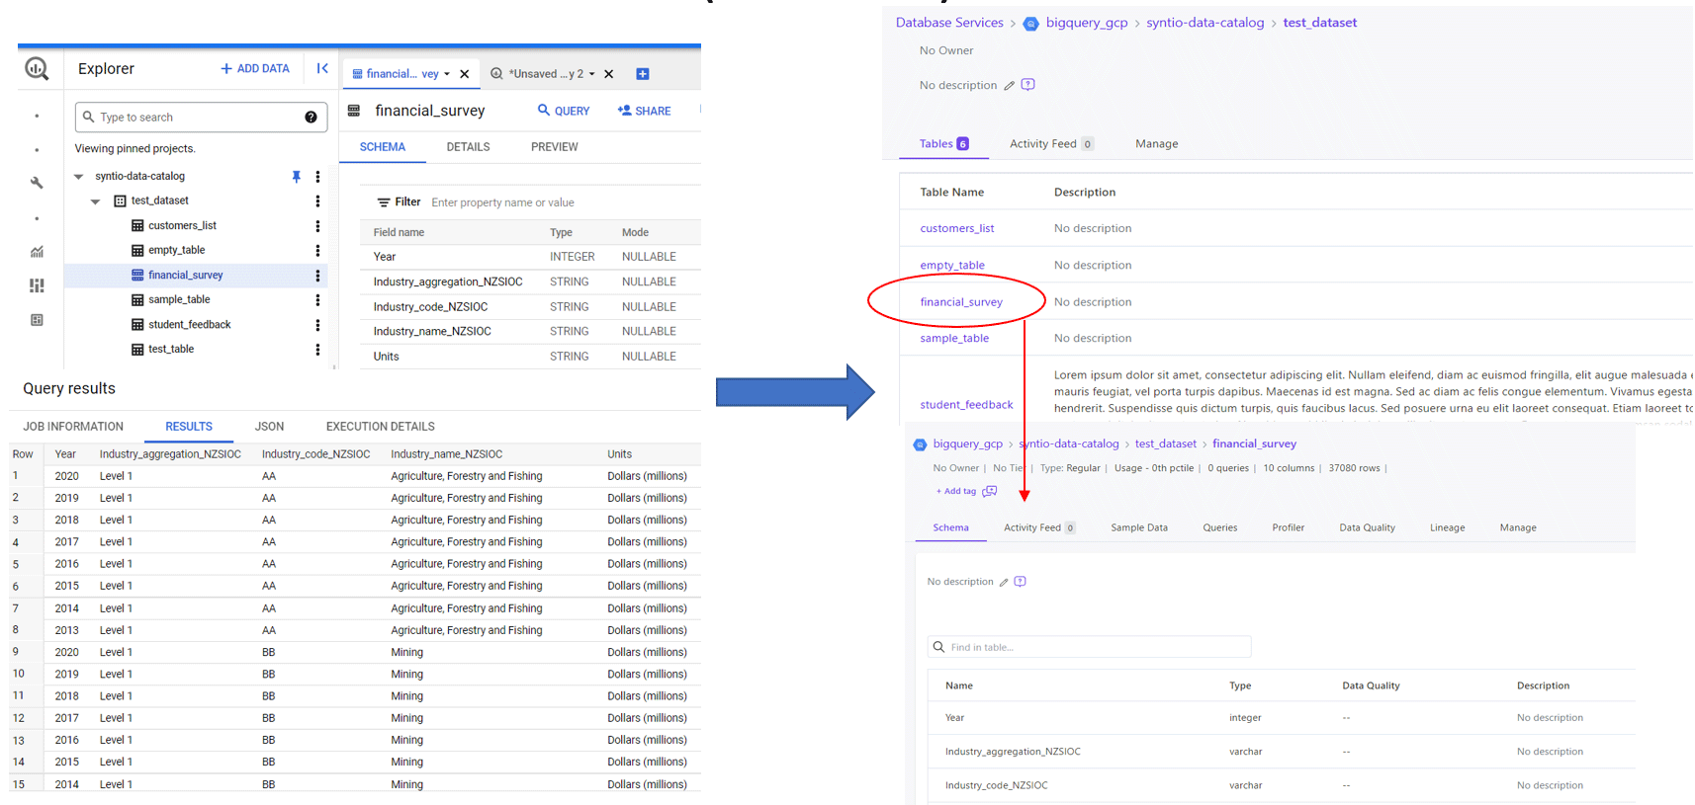Select sample_table in Explorer tree
Screen dimensions: 1695x805
[x=179, y=300]
